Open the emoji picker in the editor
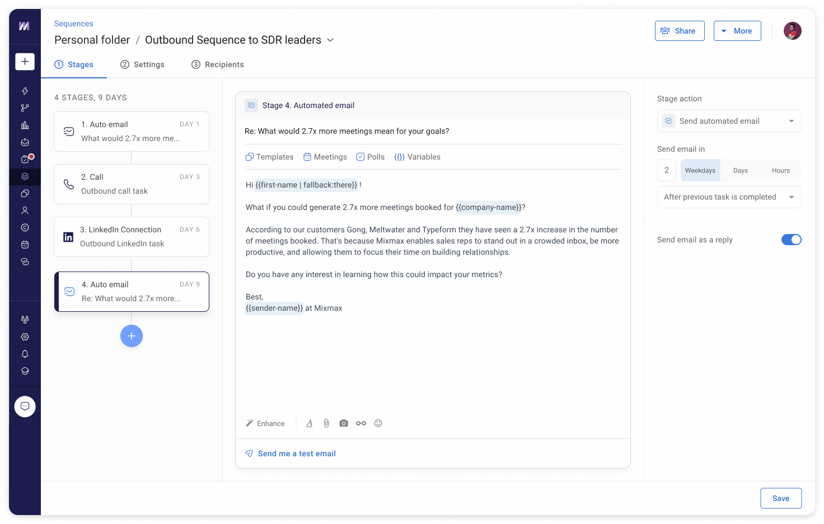Viewport: 824px width, 524px height. point(378,423)
